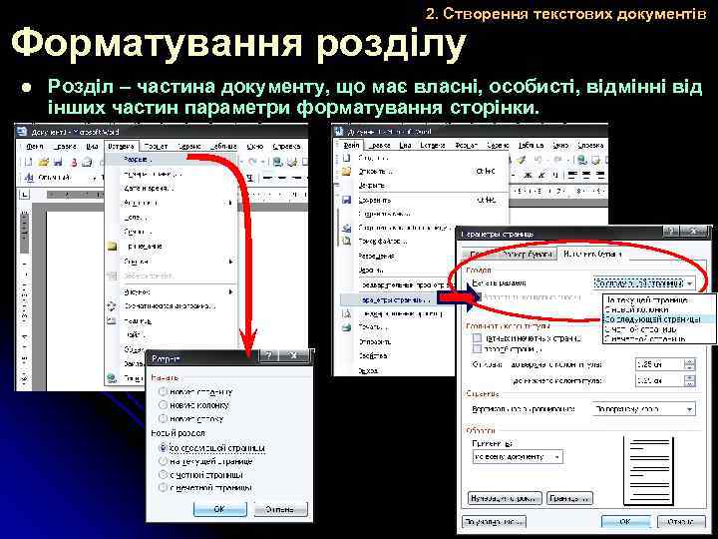Choose 'С новой колонки' in dropdown list

659,309
